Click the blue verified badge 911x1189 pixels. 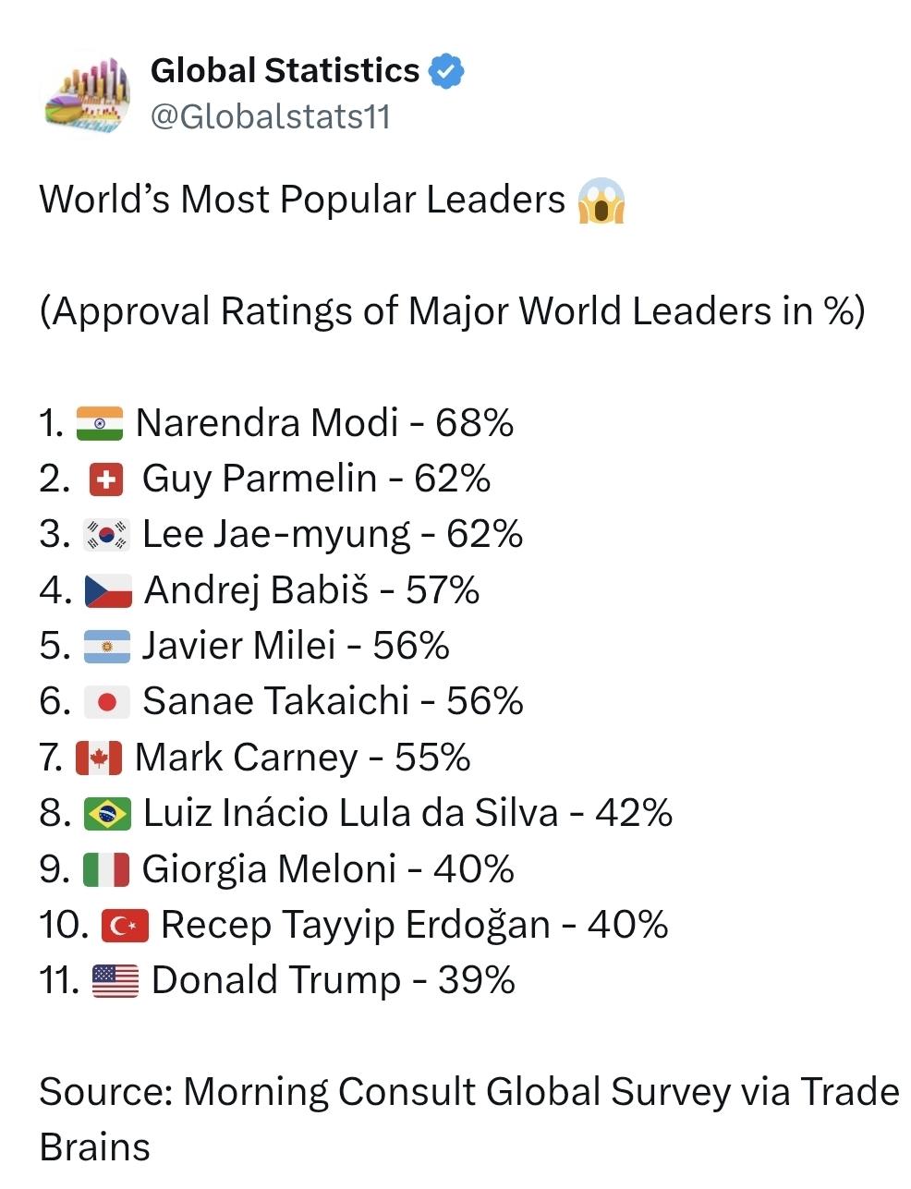447,71
